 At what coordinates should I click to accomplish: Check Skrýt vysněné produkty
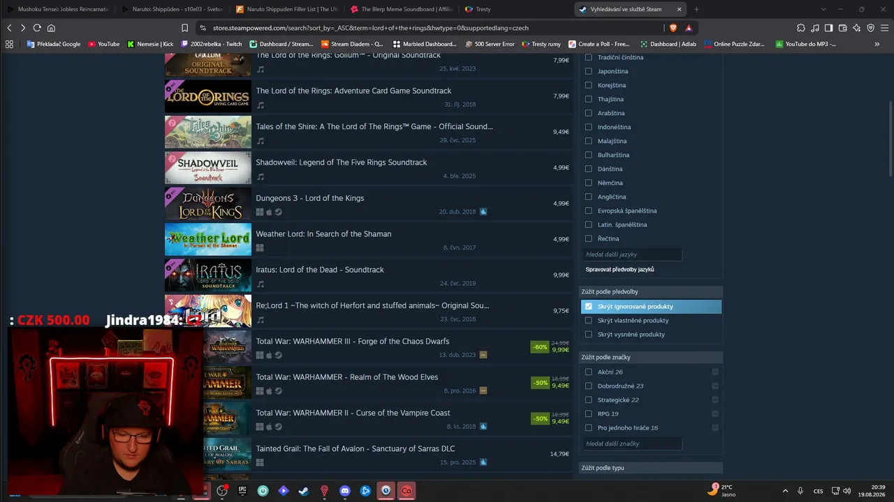pyautogui.click(x=588, y=334)
